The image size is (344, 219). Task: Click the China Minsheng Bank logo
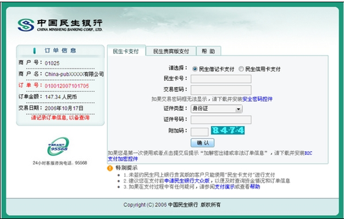(x=60, y=25)
